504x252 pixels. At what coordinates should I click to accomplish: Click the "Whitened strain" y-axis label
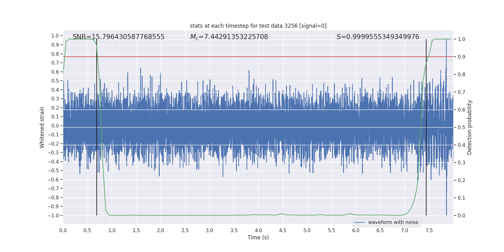click(42, 127)
